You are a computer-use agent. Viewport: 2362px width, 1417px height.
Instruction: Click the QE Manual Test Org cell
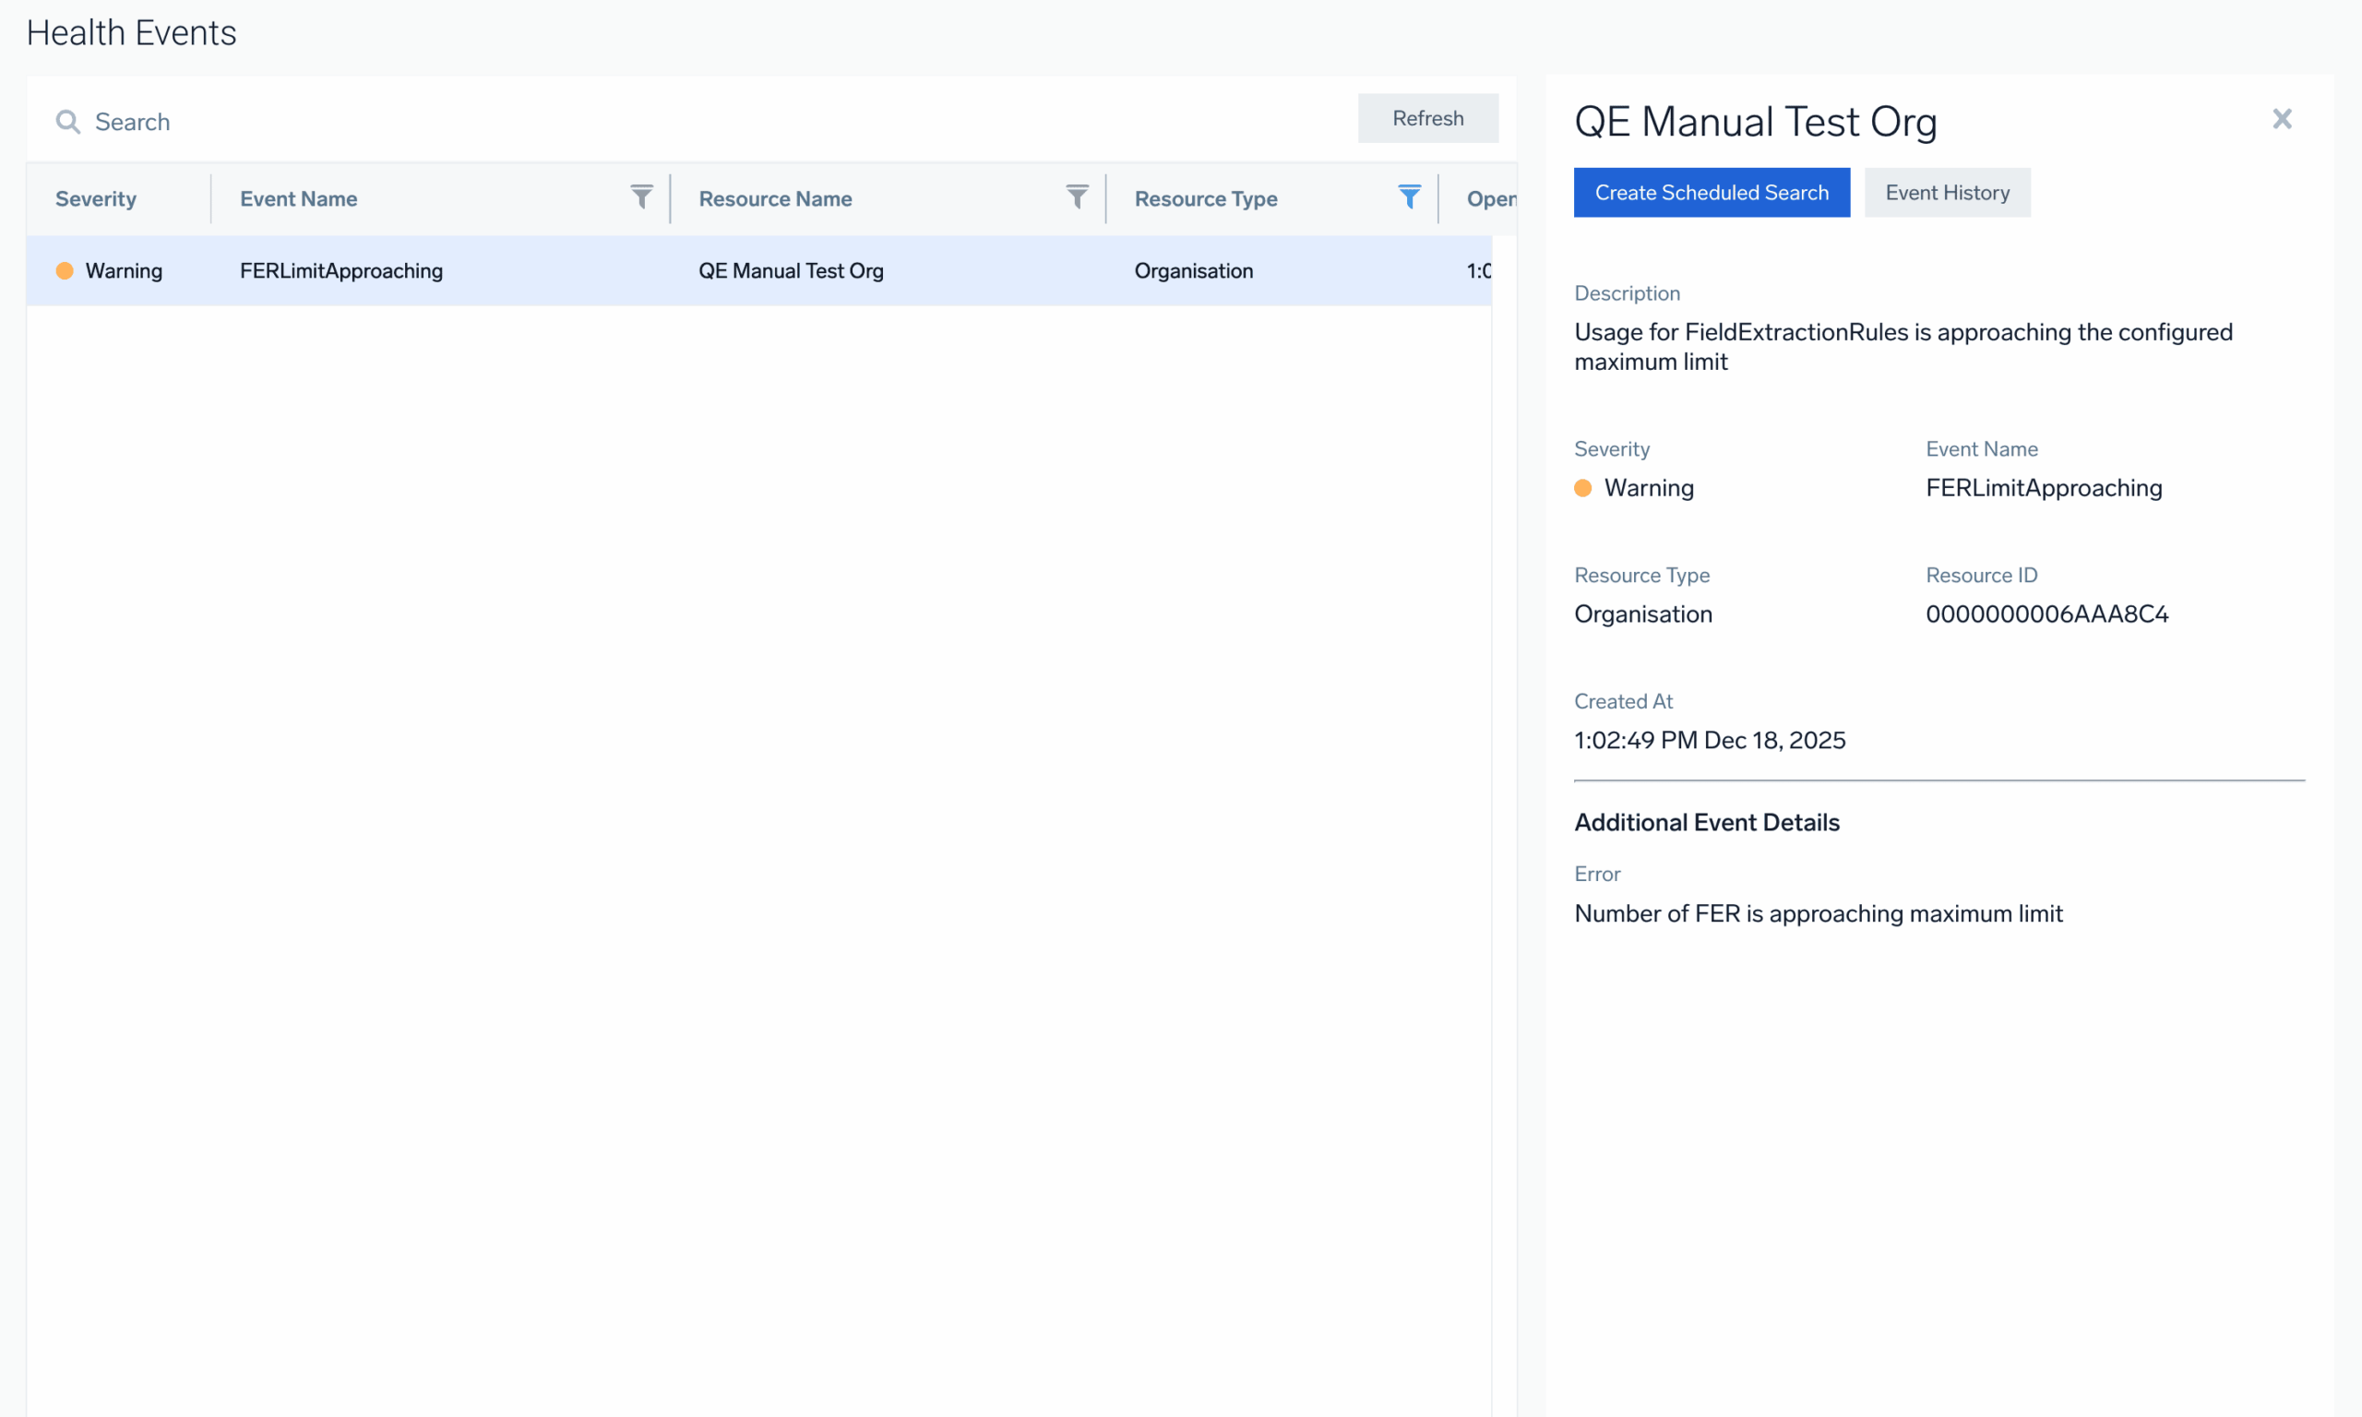click(791, 271)
